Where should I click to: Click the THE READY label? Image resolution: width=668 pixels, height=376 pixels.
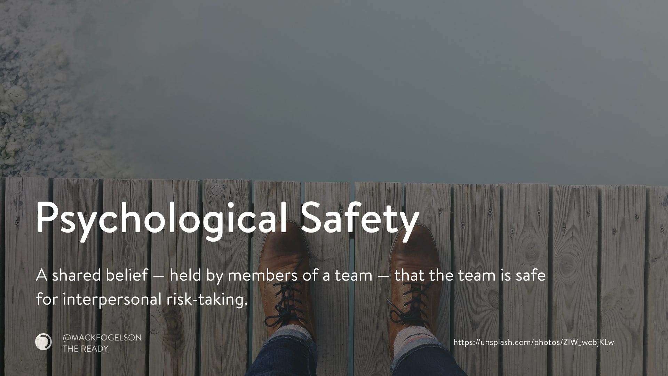(85, 348)
